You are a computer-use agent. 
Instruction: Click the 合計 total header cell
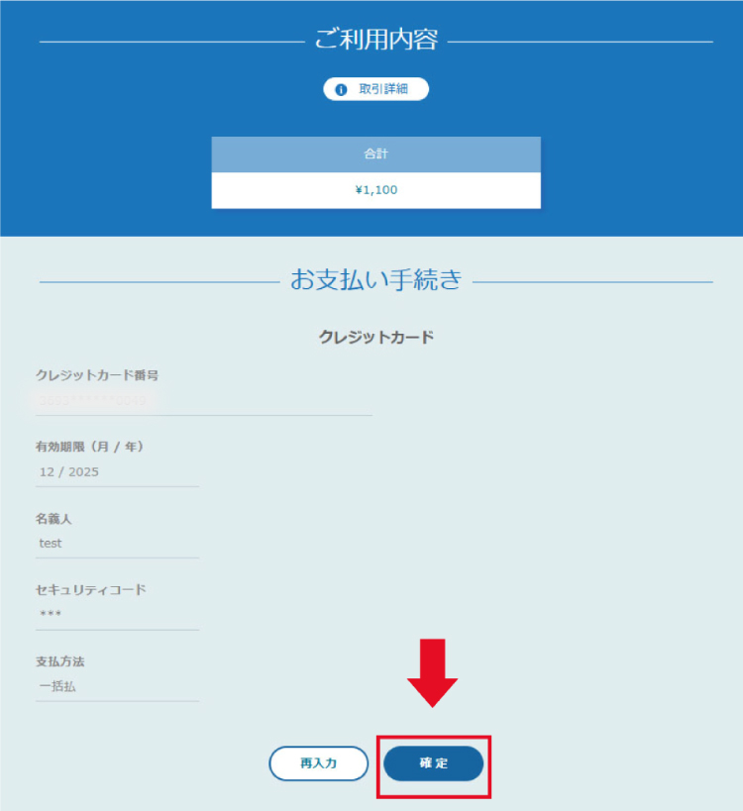pyautogui.click(x=376, y=154)
